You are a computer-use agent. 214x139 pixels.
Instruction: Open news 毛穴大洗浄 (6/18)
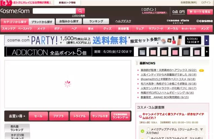coord(169,84)
